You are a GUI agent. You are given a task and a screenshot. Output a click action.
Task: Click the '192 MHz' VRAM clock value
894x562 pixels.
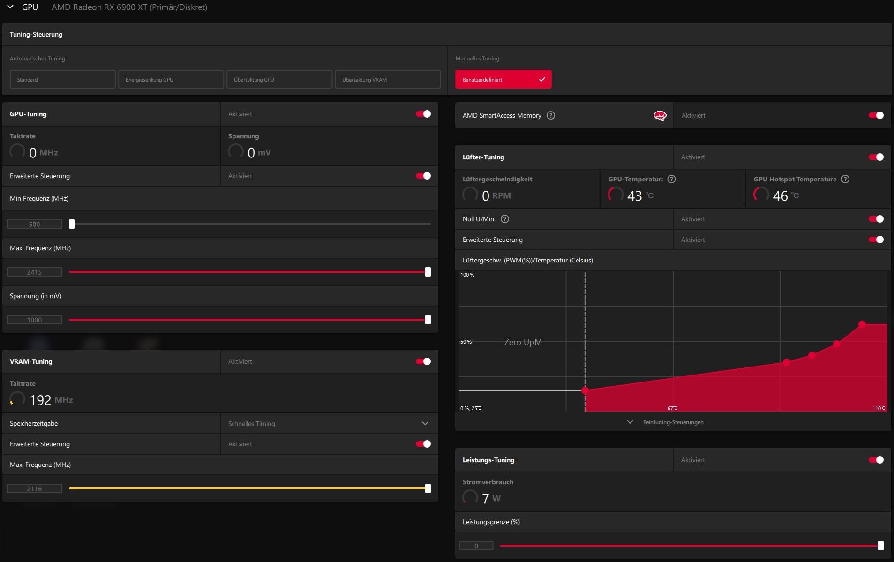click(51, 400)
